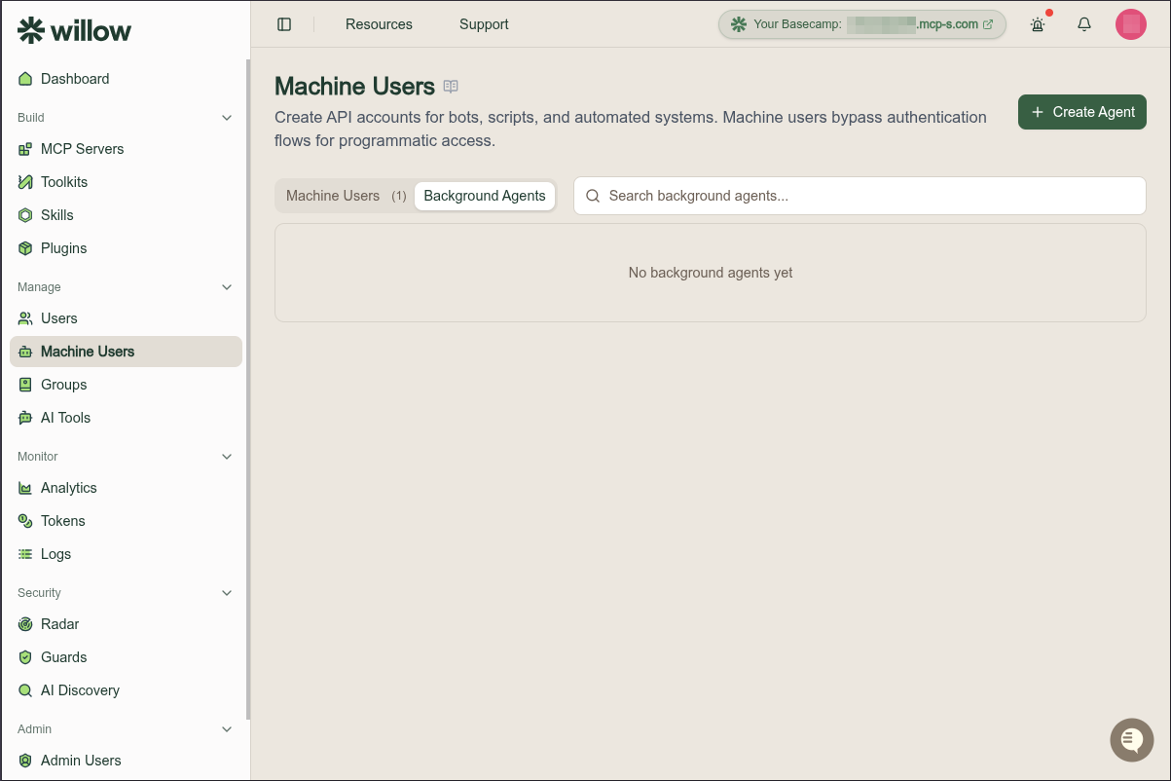1171x781 pixels.
Task: Click the Machine Users robot icon
Action: 25,352
